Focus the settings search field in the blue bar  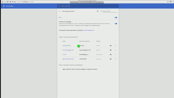88,6
